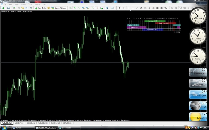Screen dimensions: 209x130
Task: Select the Rectangle shape tool
Action: point(158,8)
